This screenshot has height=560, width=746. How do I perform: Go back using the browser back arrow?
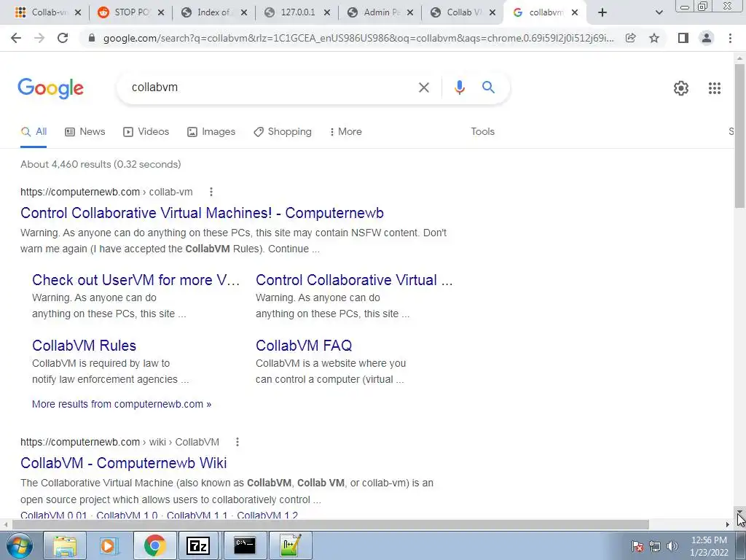pos(16,38)
